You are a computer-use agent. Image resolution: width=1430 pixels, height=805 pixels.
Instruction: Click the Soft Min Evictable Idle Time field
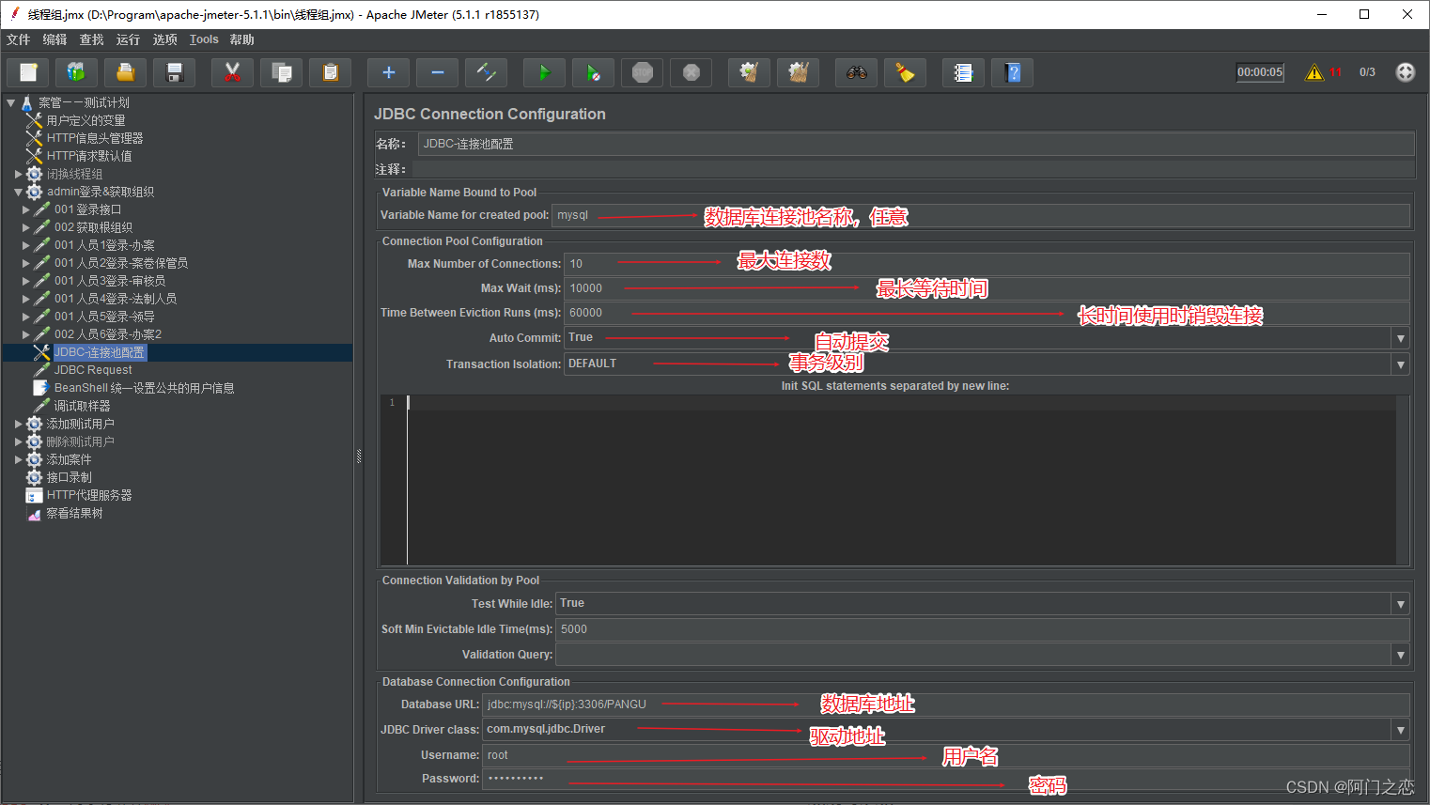click(983, 629)
